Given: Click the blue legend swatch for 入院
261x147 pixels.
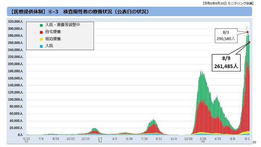Looking at the screenshot, I should (x=41, y=46).
